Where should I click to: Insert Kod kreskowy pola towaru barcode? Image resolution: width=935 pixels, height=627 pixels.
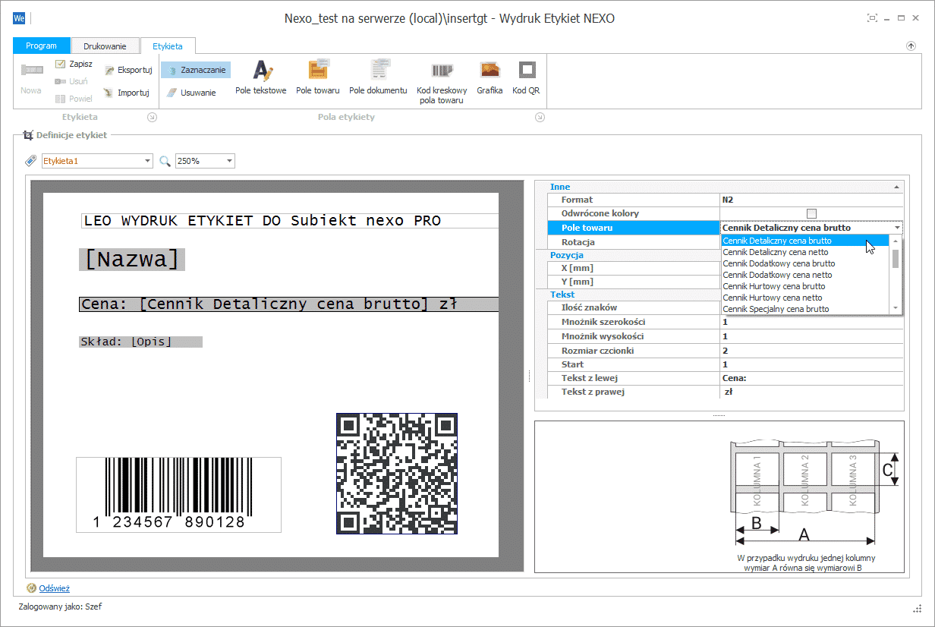(x=442, y=82)
